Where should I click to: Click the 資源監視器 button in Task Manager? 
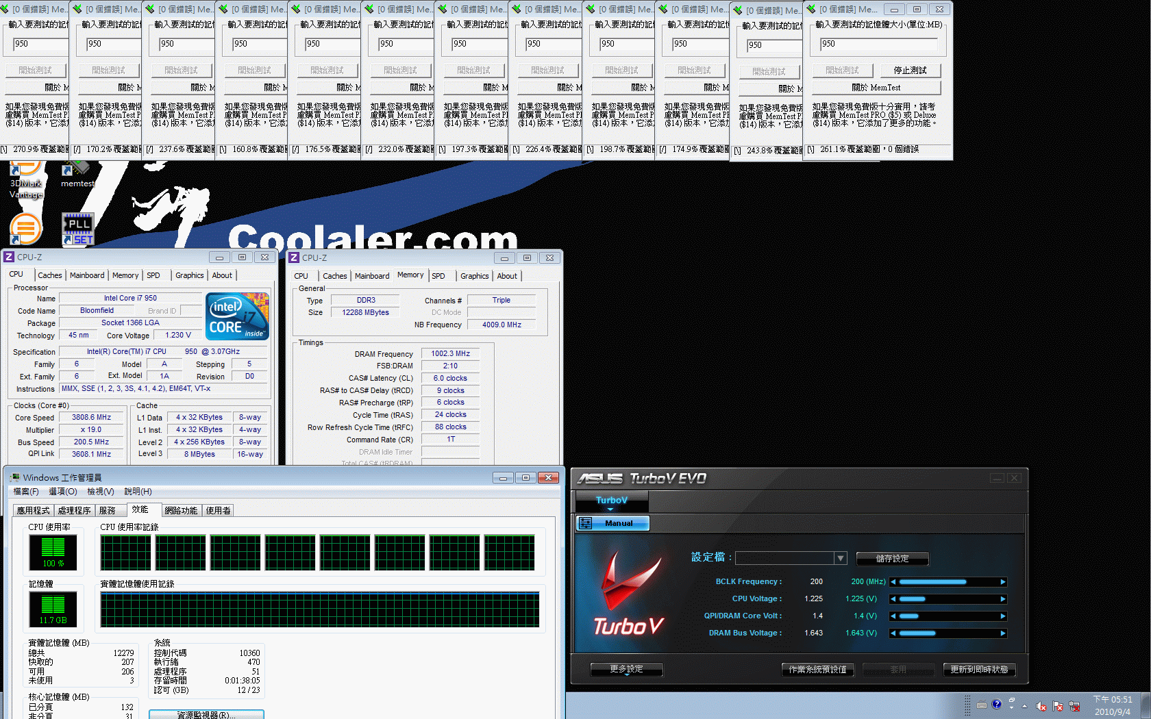pos(206,715)
